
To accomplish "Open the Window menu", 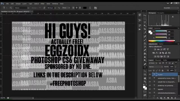I will click(55, 4).
